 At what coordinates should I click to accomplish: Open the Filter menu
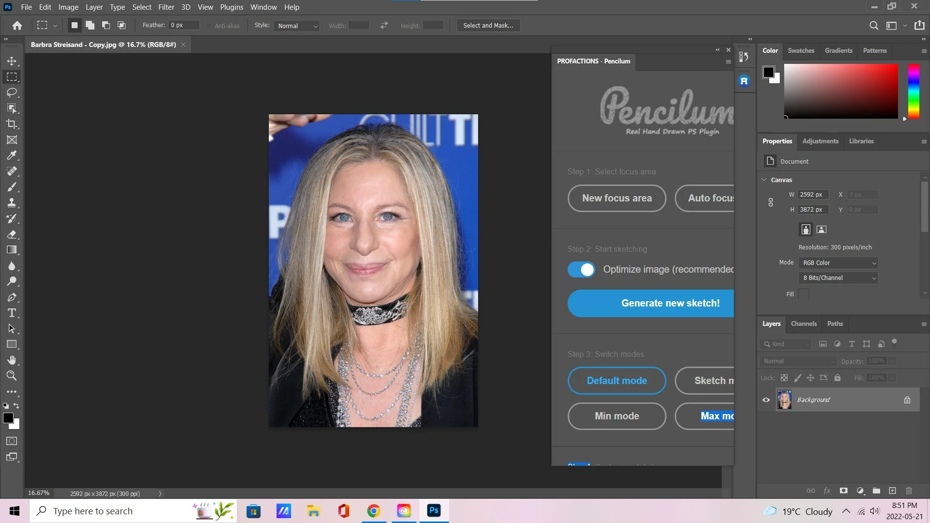click(x=166, y=7)
